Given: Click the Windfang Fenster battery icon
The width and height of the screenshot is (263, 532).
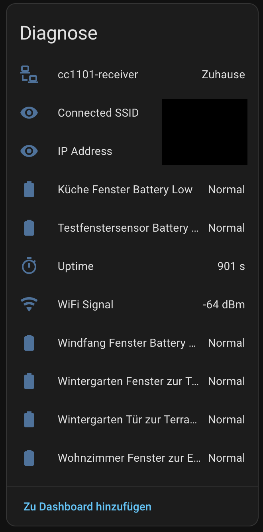Looking at the screenshot, I should coord(29,343).
